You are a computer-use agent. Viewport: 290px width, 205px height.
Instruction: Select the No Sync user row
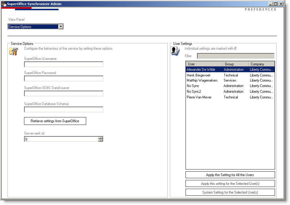(x=230, y=86)
